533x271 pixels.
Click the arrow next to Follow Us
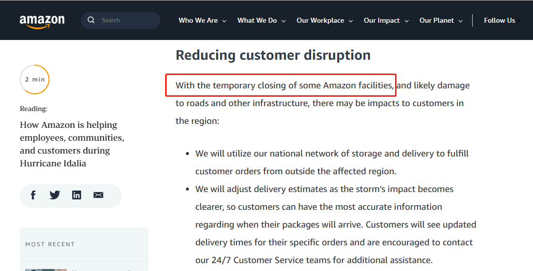(518, 20)
